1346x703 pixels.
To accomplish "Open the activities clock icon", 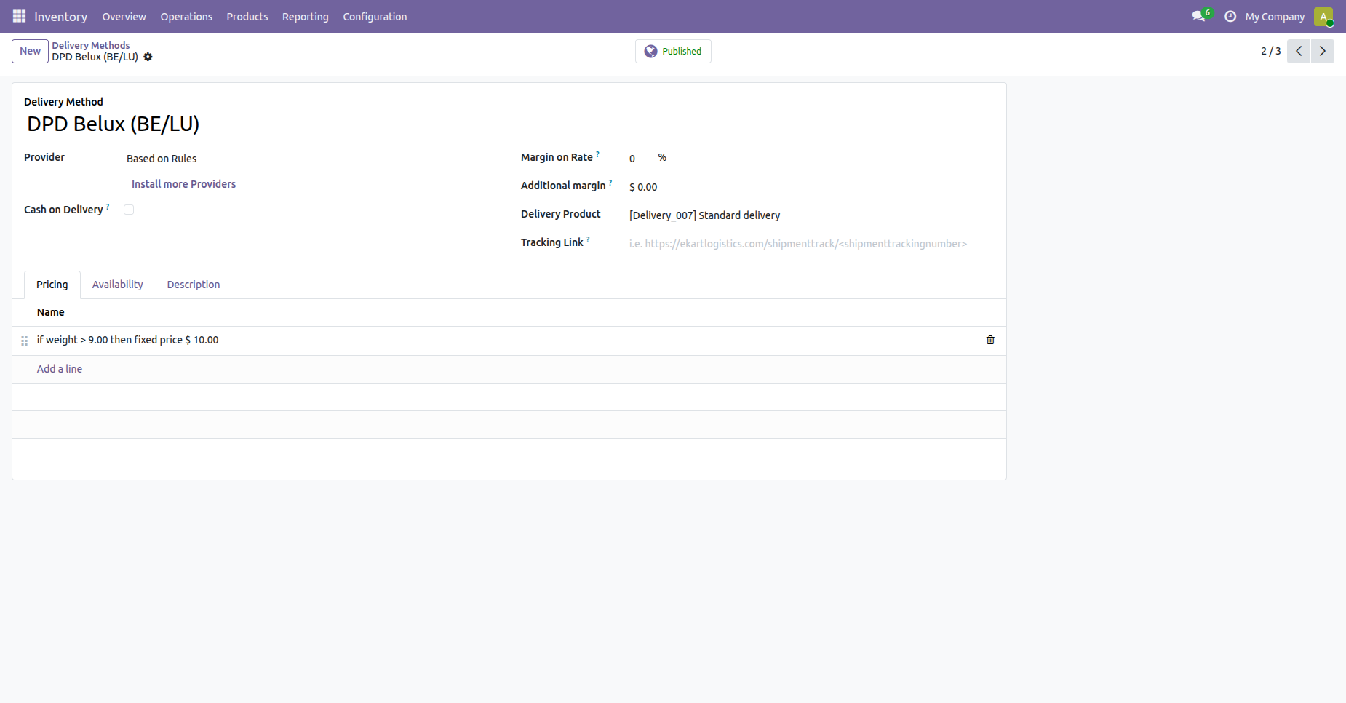I will [x=1230, y=16].
